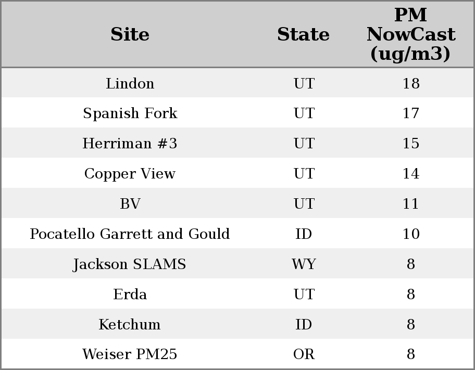Click the Site column header

pos(130,34)
